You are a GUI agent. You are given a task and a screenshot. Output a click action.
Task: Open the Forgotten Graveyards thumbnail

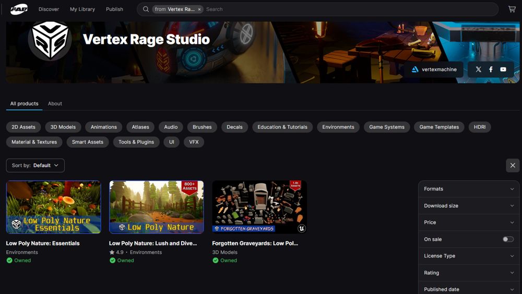pyautogui.click(x=259, y=207)
